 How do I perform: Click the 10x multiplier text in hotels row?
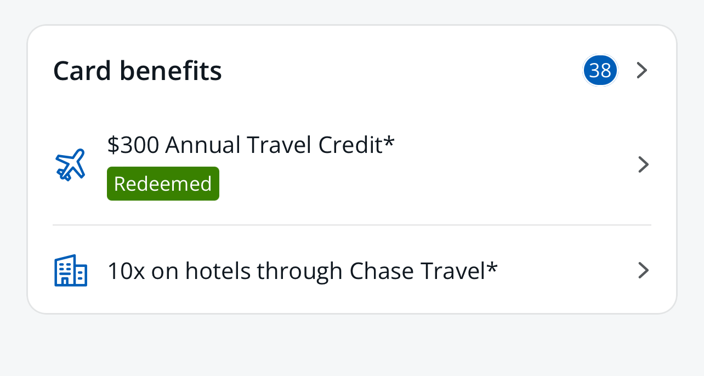(126, 271)
